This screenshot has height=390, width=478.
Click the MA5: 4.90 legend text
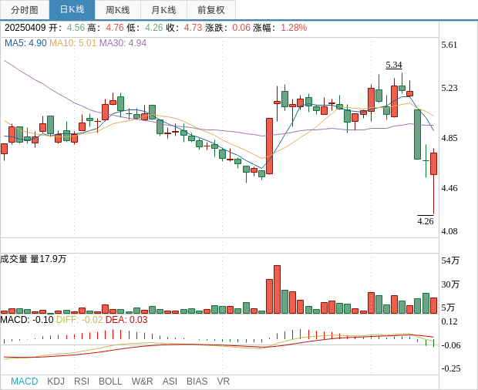tap(25, 43)
